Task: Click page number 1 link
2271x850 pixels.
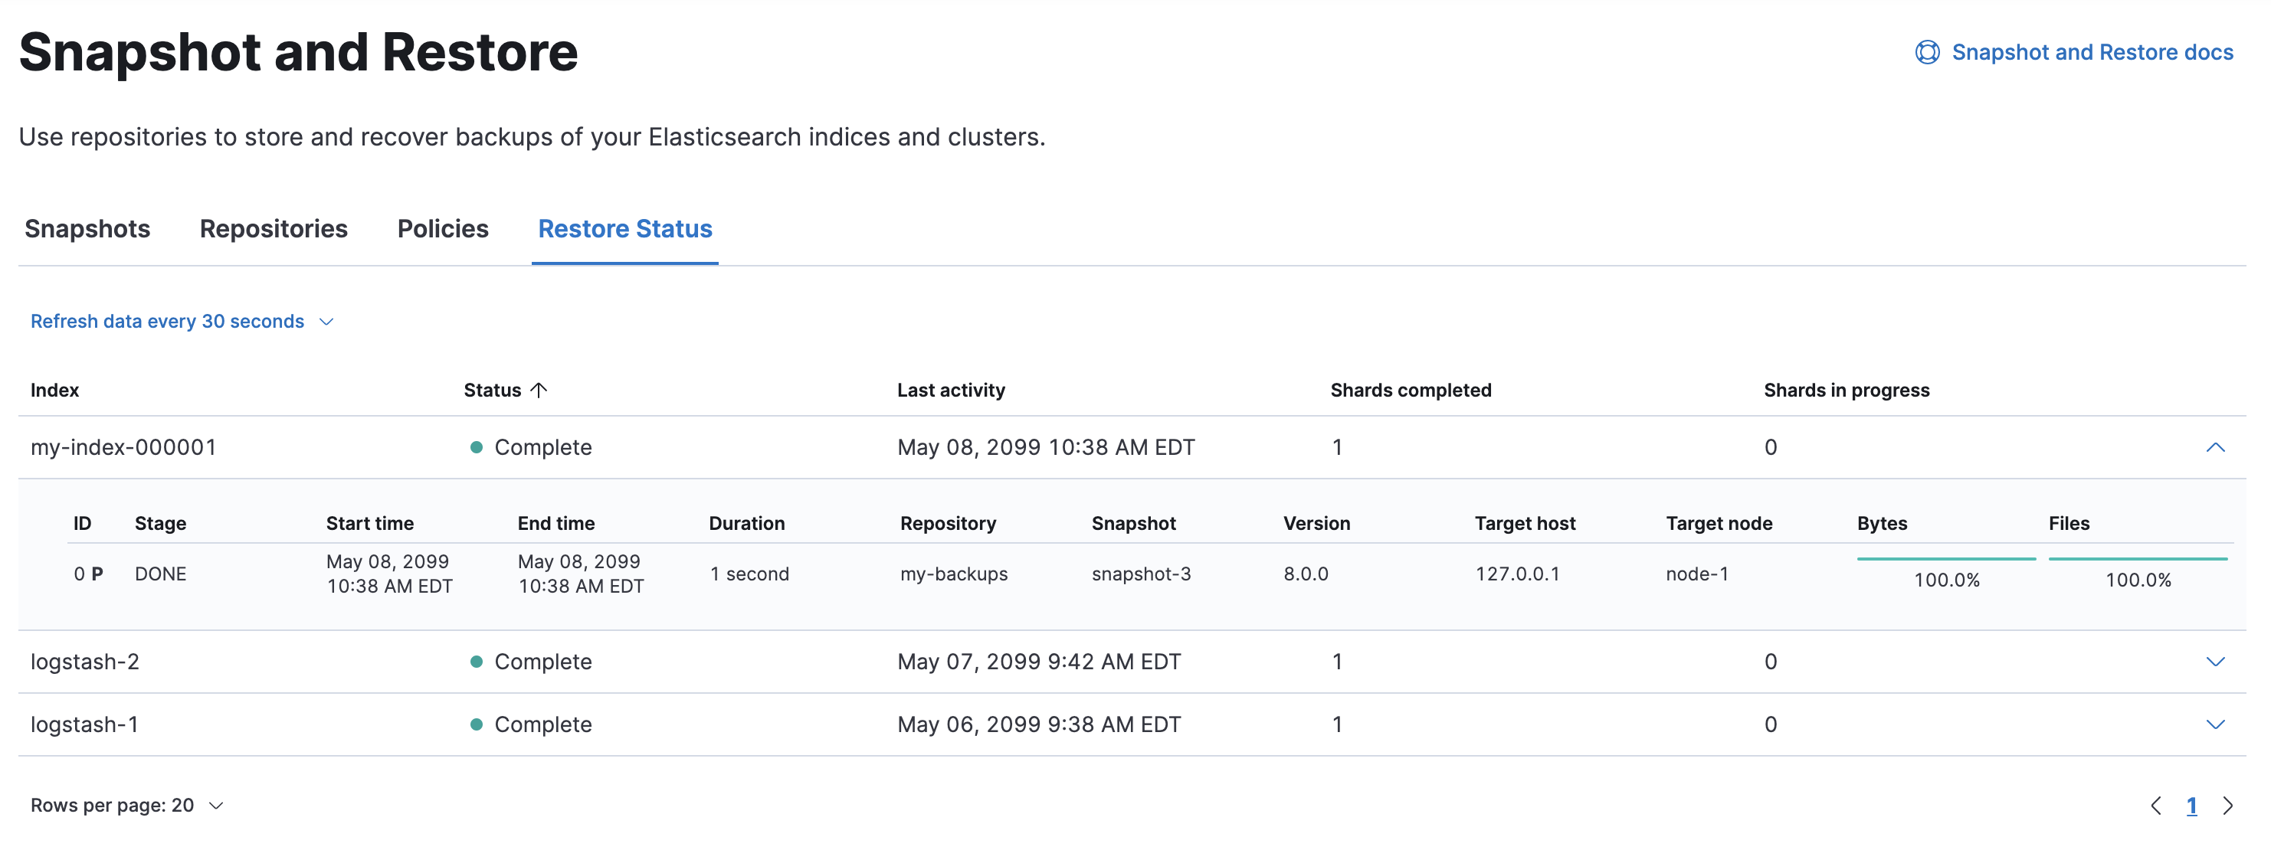Action: coord(2191,805)
